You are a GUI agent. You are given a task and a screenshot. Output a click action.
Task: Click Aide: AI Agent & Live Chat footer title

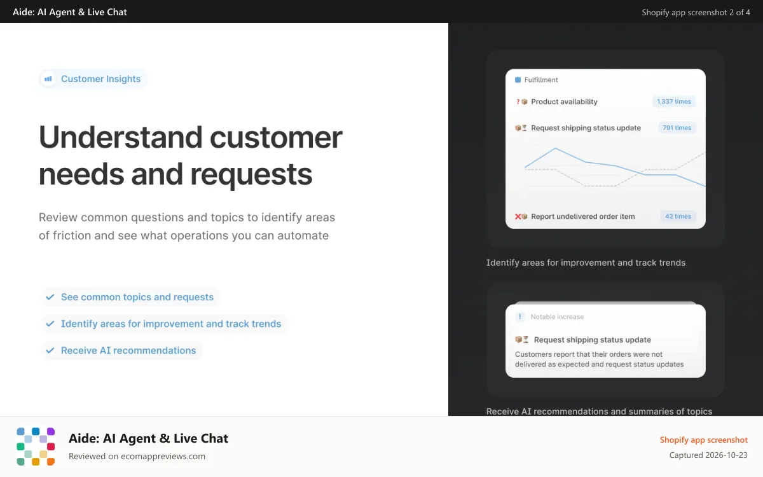coord(148,438)
